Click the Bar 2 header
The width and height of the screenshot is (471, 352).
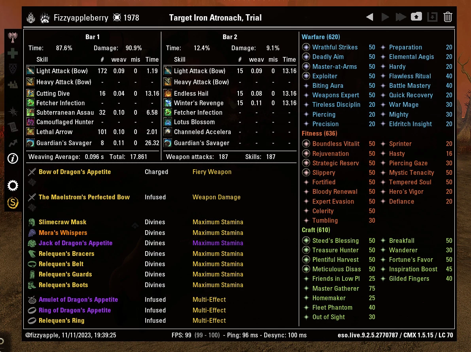point(230,37)
